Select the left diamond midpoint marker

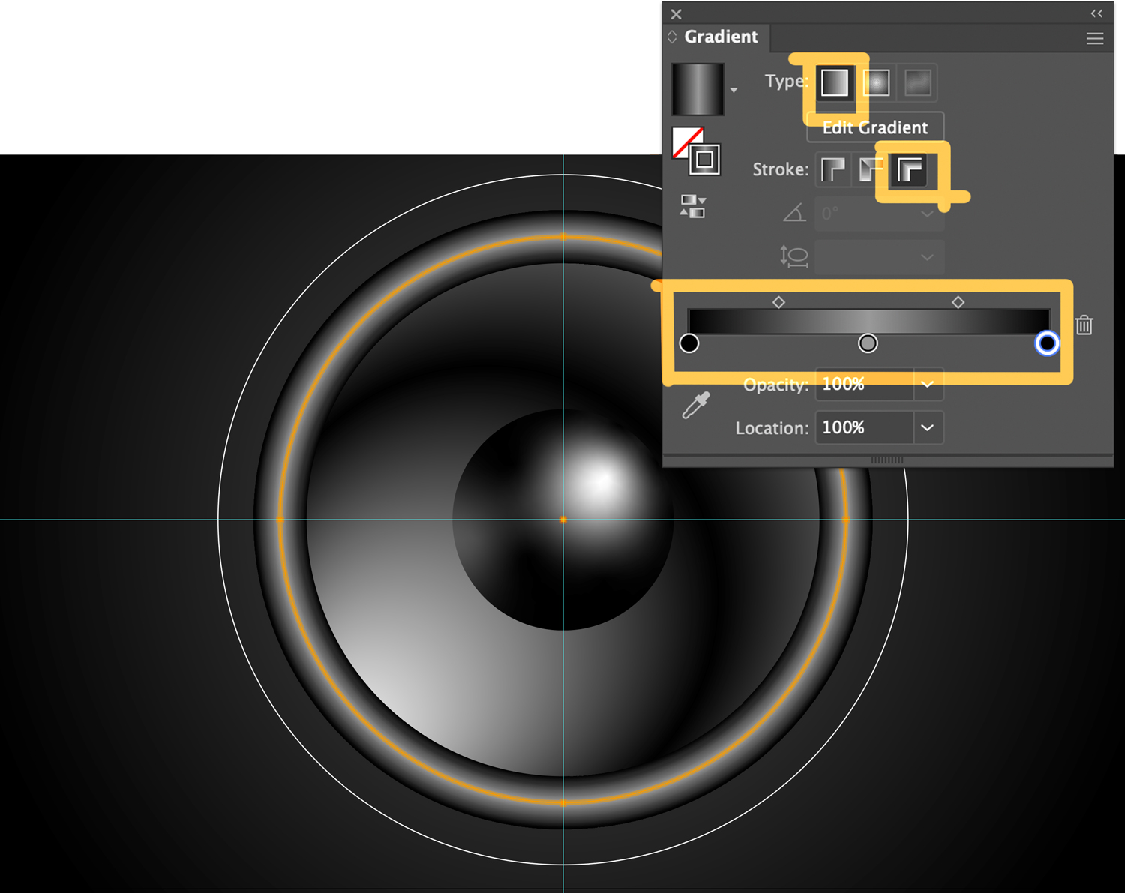(778, 301)
